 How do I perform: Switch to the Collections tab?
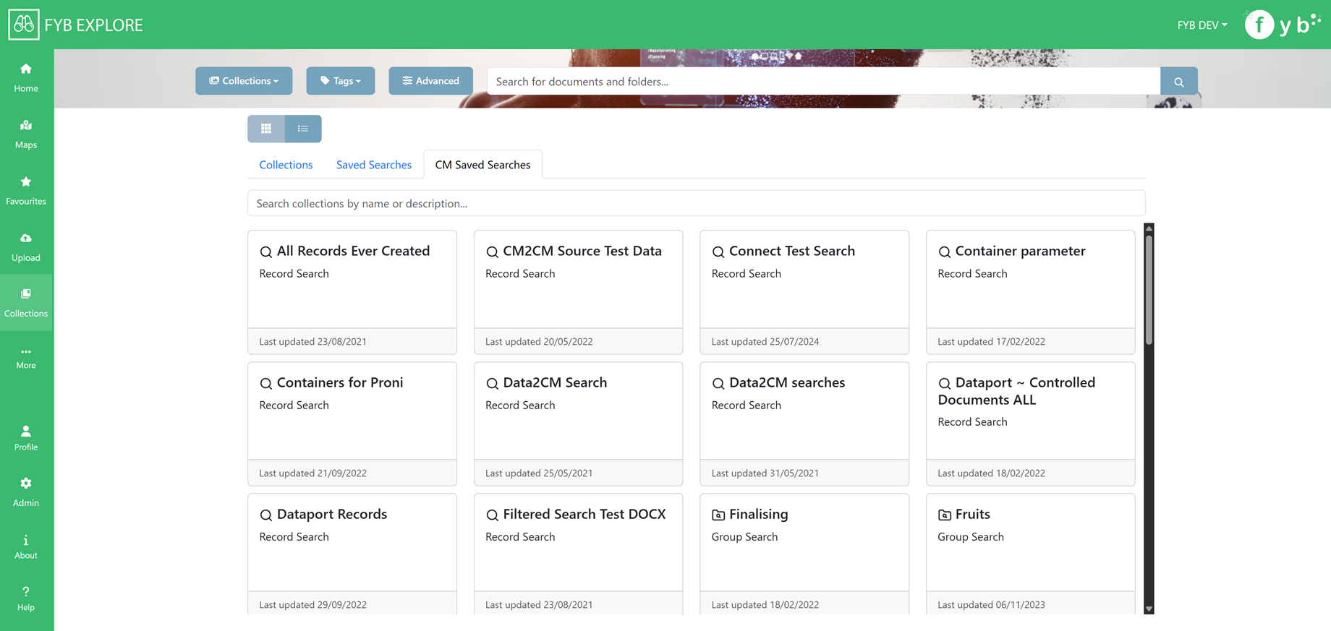tap(286, 165)
